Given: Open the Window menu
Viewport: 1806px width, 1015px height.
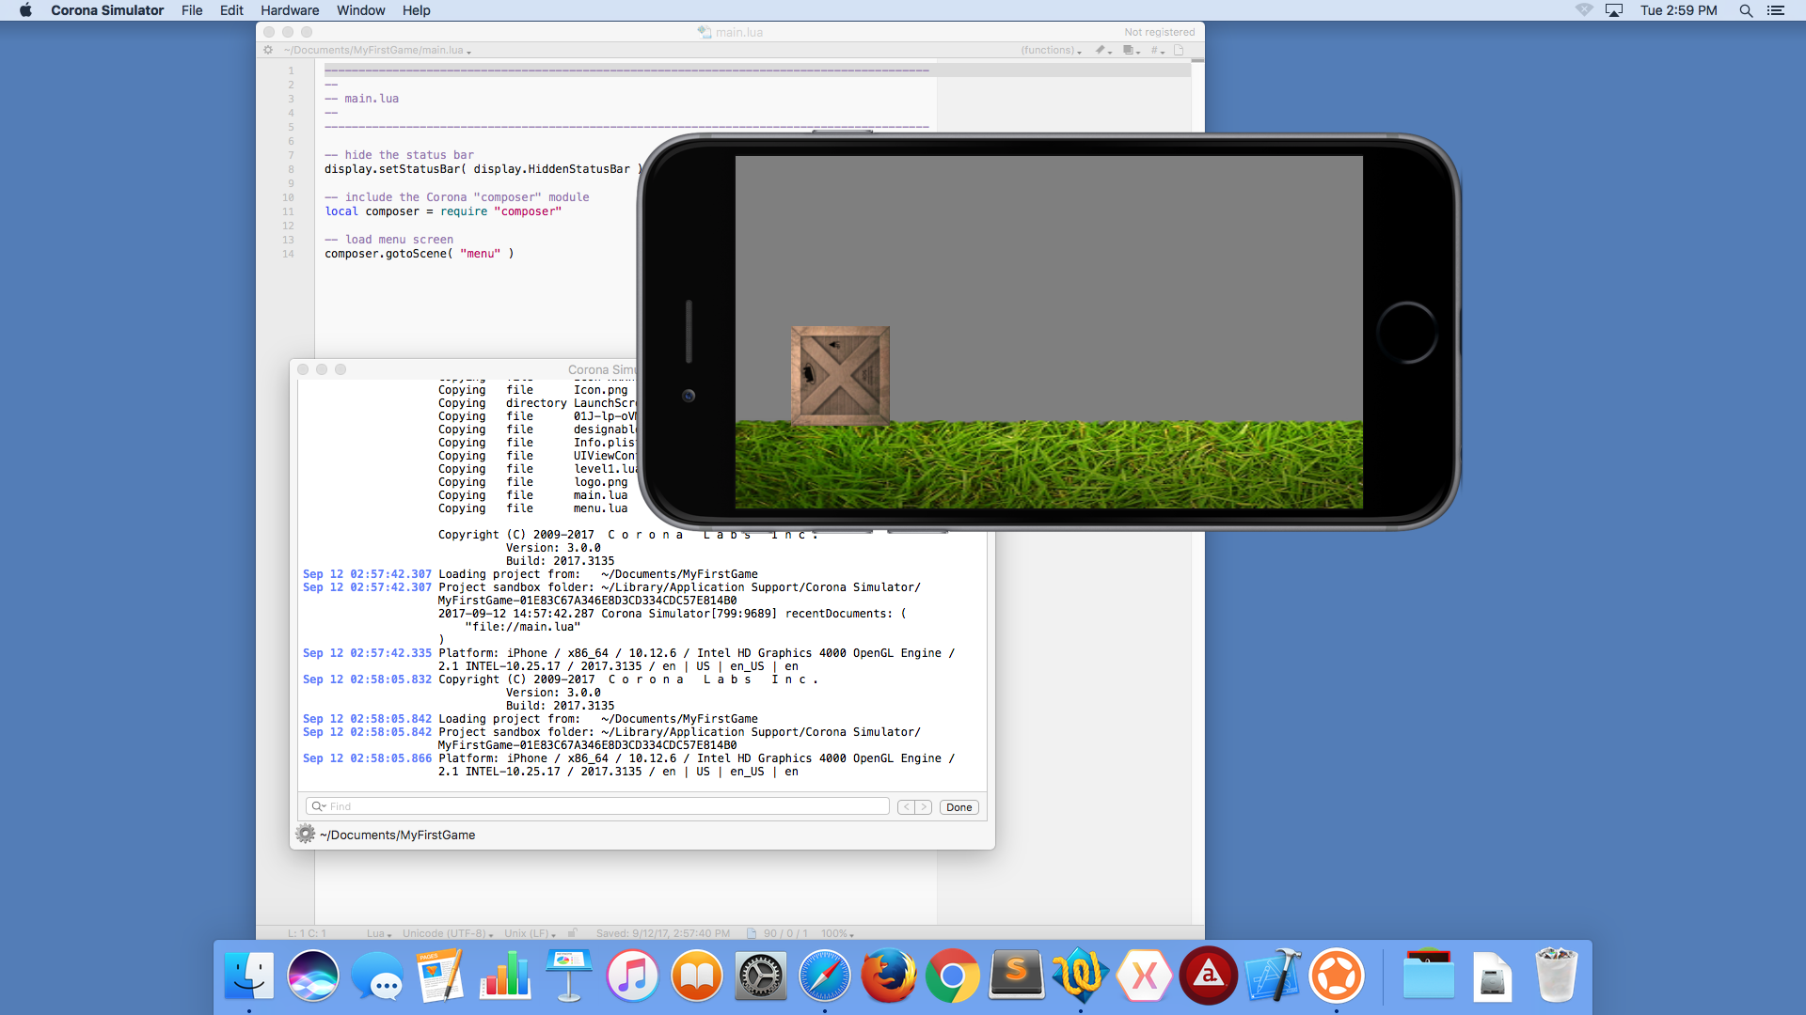Looking at the screenshot, I should point(360,10).
